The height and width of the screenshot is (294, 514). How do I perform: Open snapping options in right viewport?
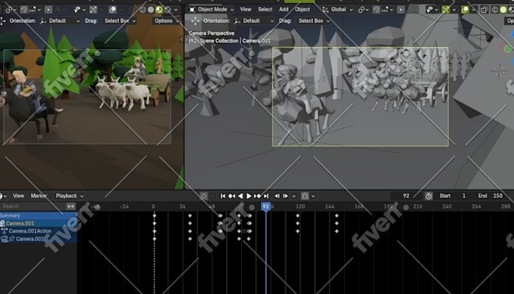click(x=388, y=10)
